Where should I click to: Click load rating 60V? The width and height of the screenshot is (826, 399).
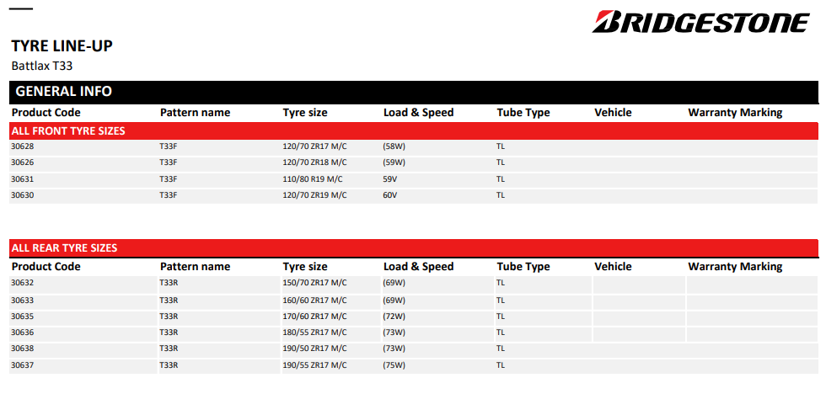389,194
